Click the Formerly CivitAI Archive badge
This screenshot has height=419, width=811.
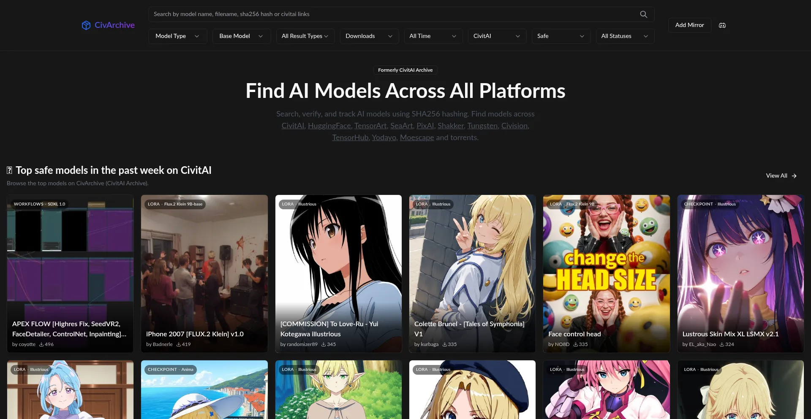click(x=405, y=70)
